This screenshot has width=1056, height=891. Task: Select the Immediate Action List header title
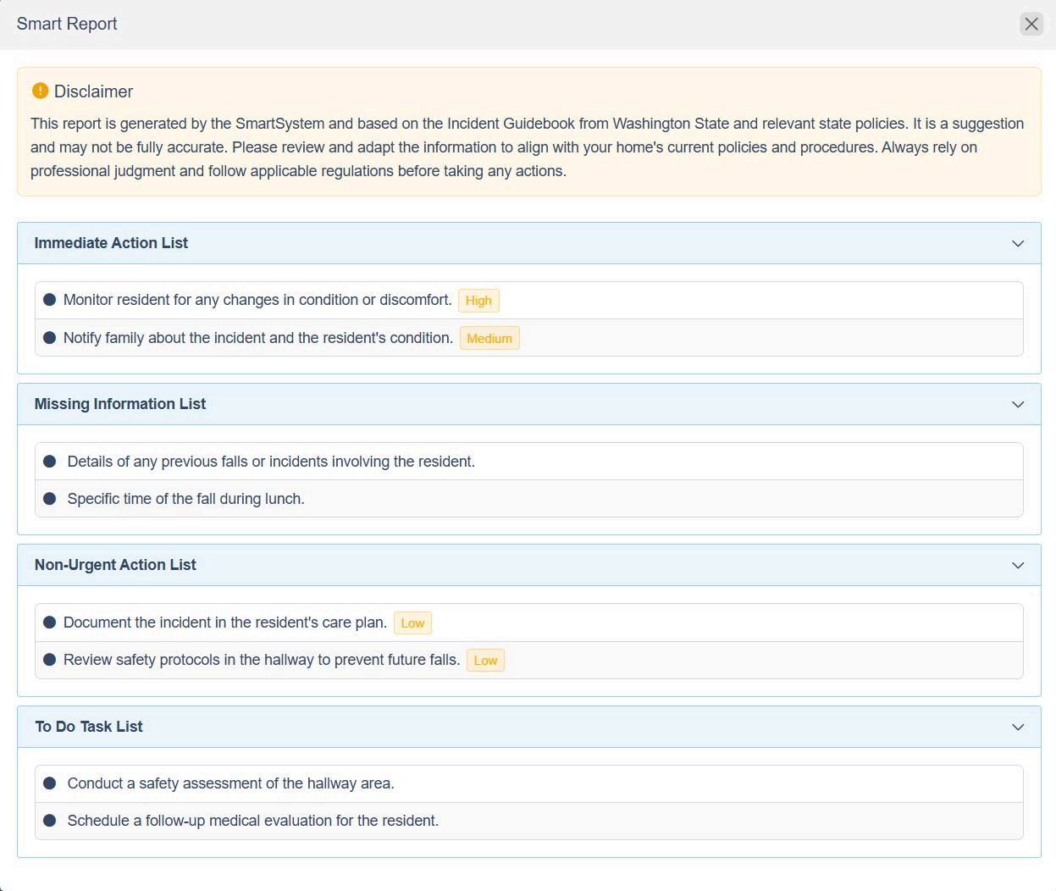[x=111, y=243]
